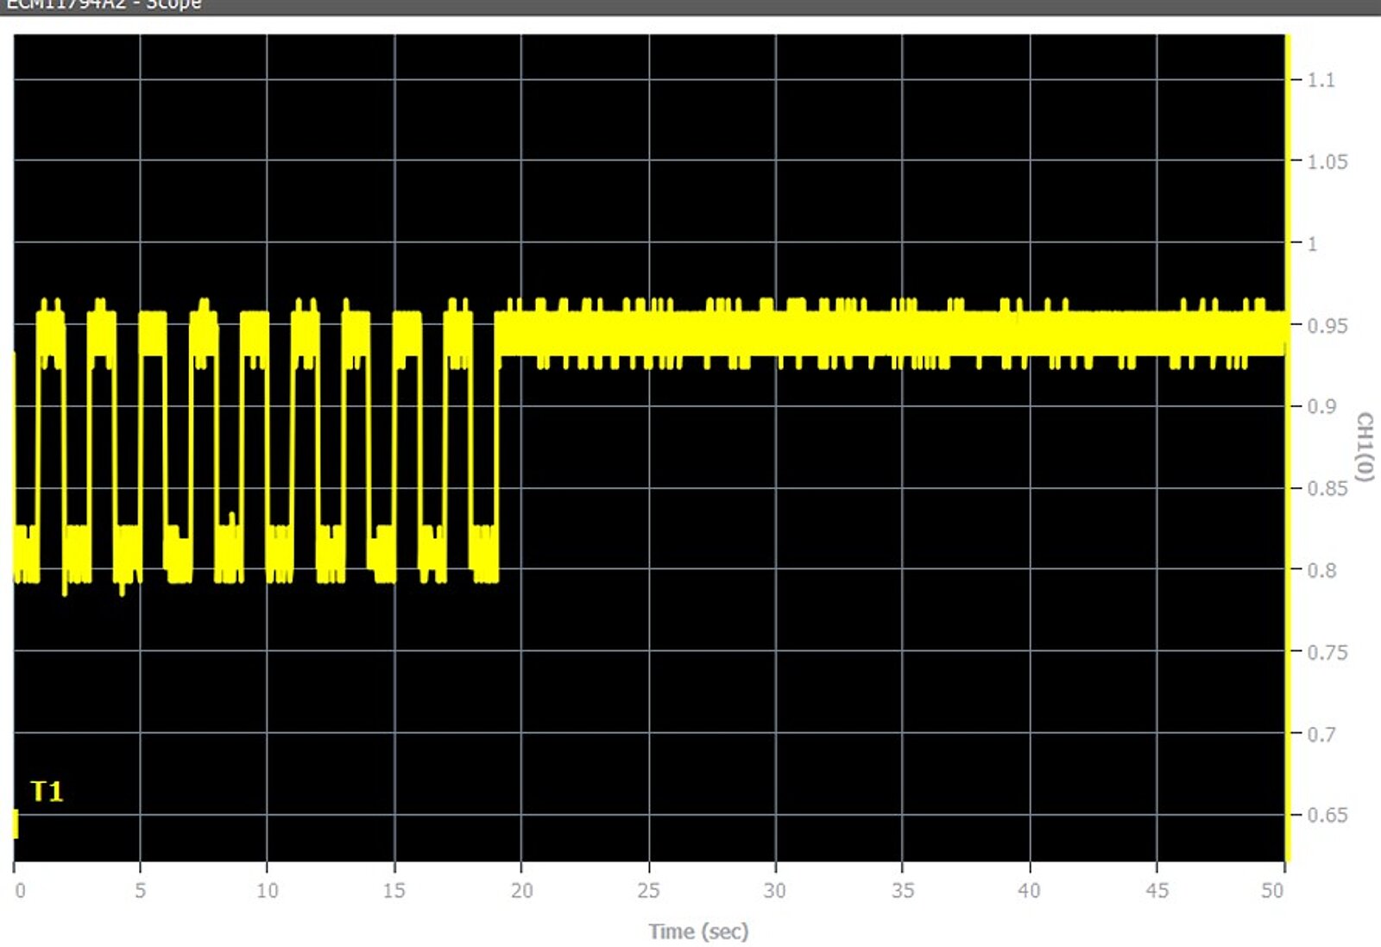Screen dimensions: 1381x947
Task: Click the CH1(0) channel axis label
Action: point(1364,446)
